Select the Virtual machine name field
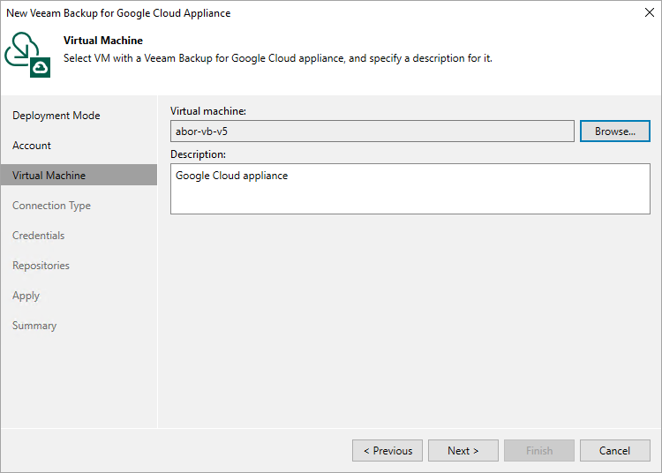The height and width of the screenshot is (473, 662). pyautogui.click(x=372, y=131)
